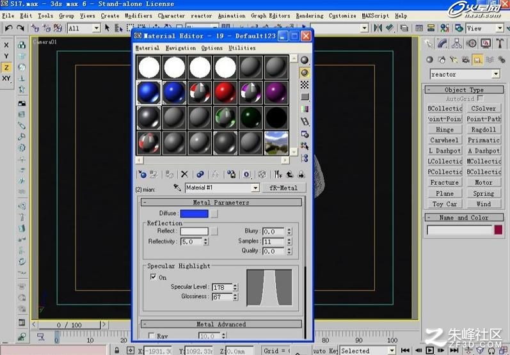Click the fR-Metal material type button

click(283, 188)
